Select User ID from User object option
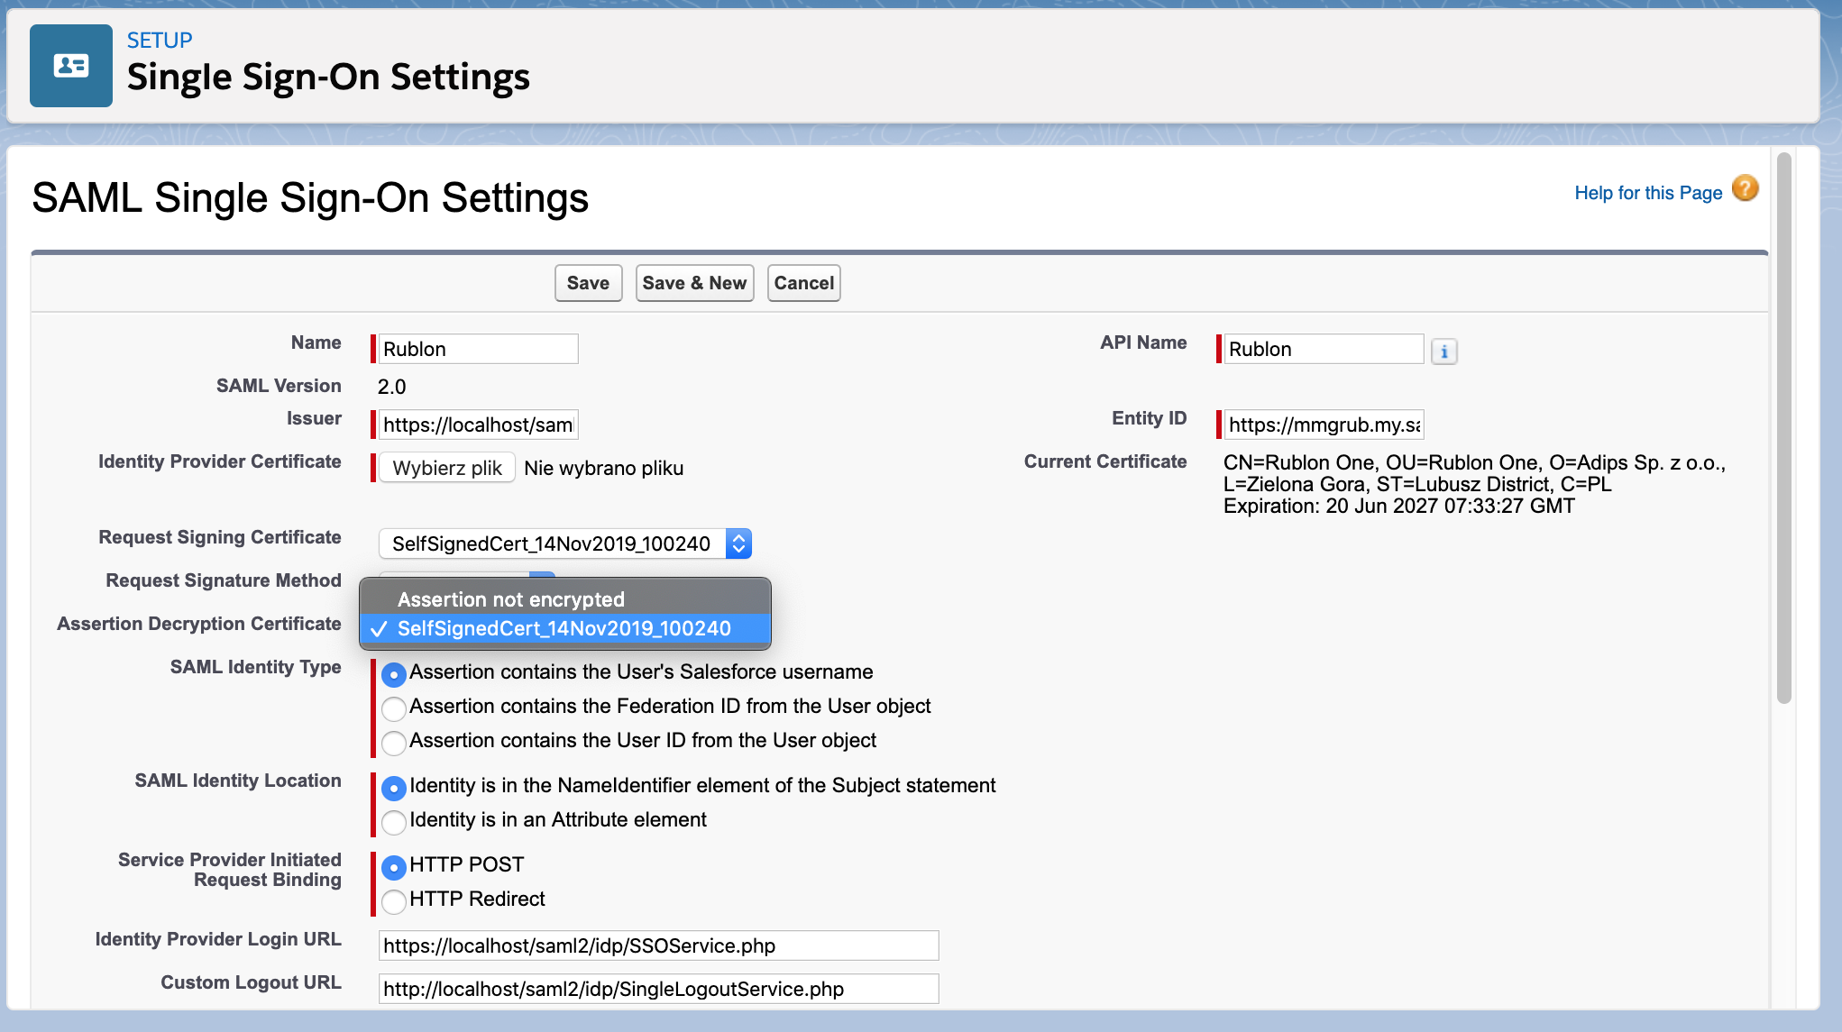1842x1032 pixels. click(394, 743)
